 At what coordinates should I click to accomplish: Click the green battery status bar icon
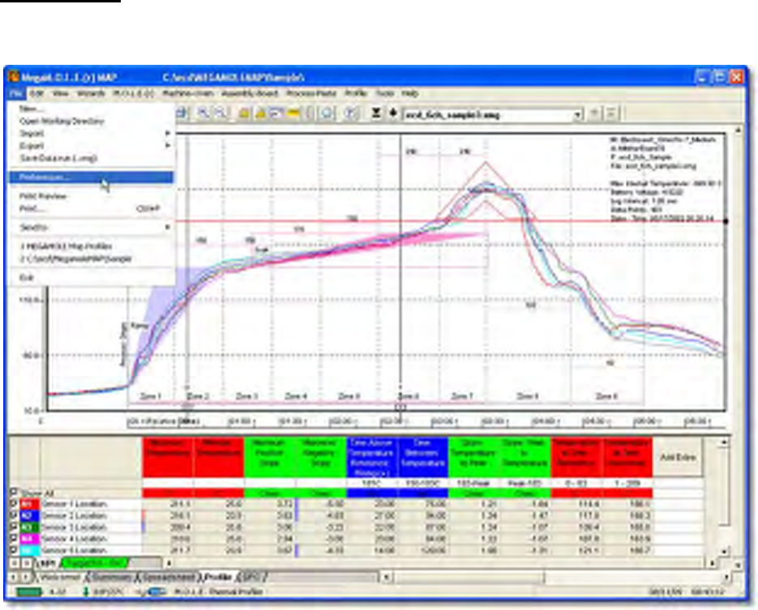pyautogui.click(x=29, y=591)
